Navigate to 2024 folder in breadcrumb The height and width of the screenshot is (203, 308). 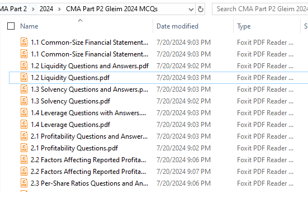pyautogui.click(x=46, y=9)
